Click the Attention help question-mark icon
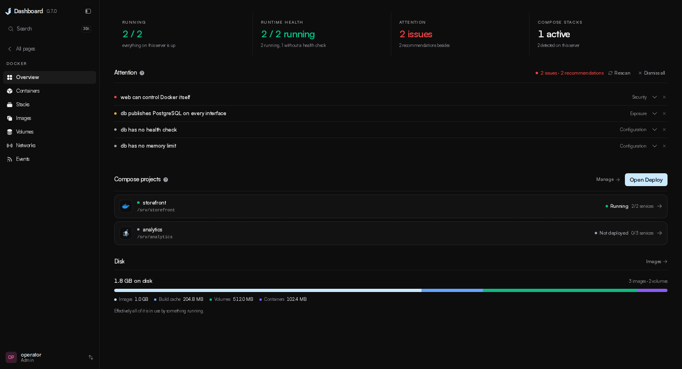 point(142,73)
